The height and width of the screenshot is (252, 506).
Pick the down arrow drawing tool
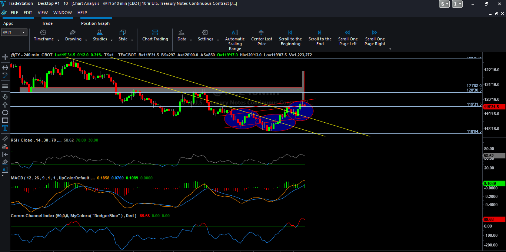[x=5, y=97]
